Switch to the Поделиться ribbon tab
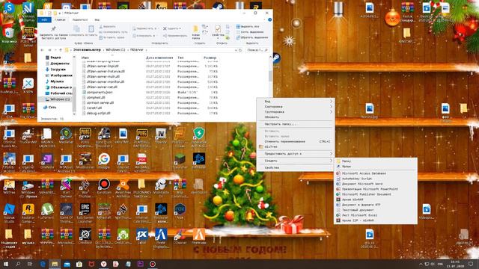 [x=80, y=20]
